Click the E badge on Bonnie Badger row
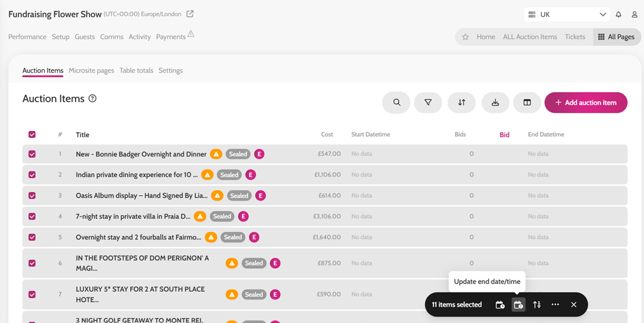Screen dimensions: 644x323 [259, 154]
